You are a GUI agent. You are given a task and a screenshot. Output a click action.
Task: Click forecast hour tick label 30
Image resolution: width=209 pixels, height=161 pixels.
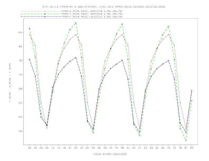click(x=87, y=148)
